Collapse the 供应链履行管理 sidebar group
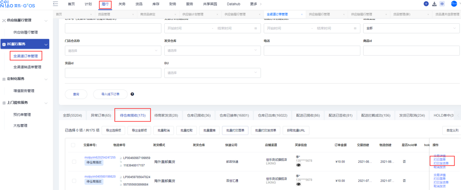The image size is (461, 190). 45,21
